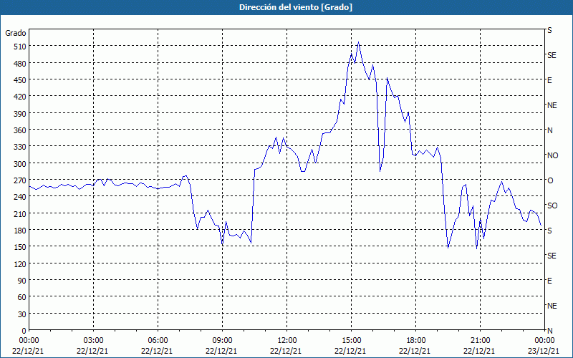Select the 420 degree axis label
The width and height of the screenshot is (573, 358).
[19, 97]
